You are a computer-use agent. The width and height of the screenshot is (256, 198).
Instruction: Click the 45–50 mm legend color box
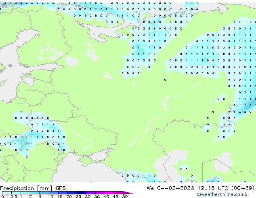pos(119,193)
